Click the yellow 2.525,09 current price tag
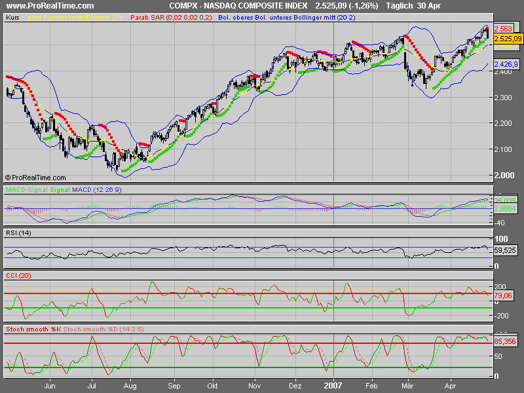 click(508, 39)
